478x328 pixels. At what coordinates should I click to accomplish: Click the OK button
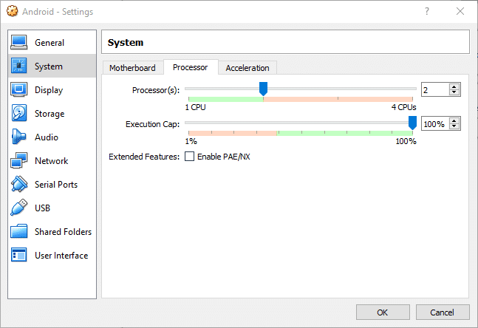(x=382, y=312)
